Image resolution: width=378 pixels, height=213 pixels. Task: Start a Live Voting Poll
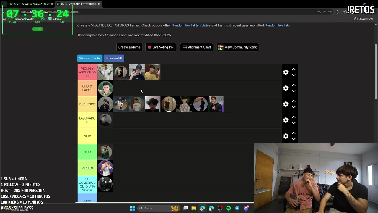point(161,47)
